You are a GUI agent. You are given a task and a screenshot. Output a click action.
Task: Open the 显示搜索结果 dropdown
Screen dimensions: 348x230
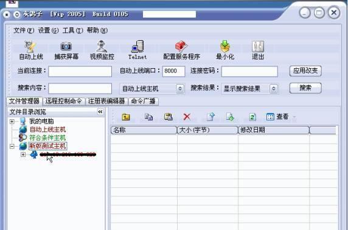[x=249, y=89]
